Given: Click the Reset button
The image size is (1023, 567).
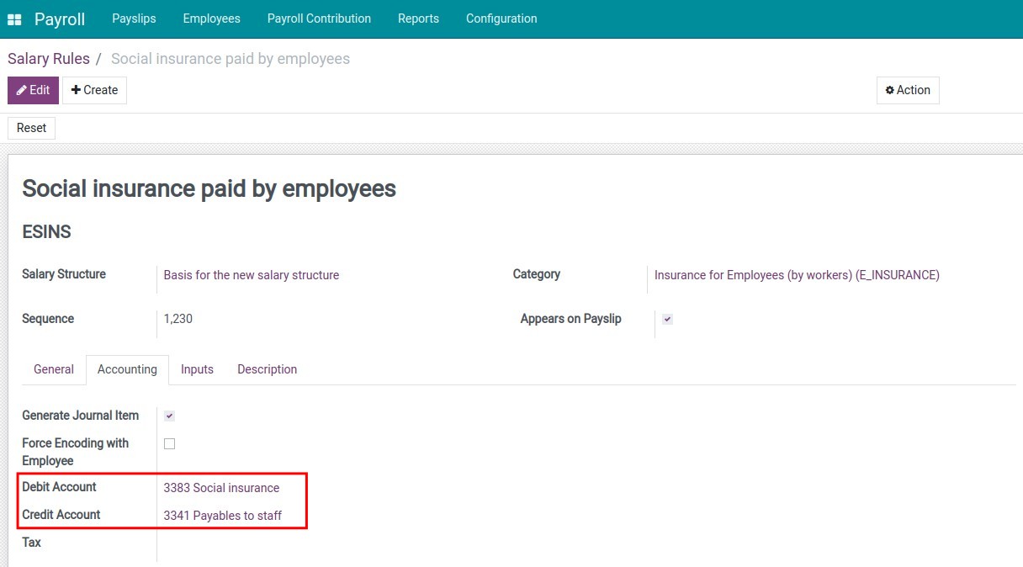Looking at the screenshot, I should tap(31, 128).
